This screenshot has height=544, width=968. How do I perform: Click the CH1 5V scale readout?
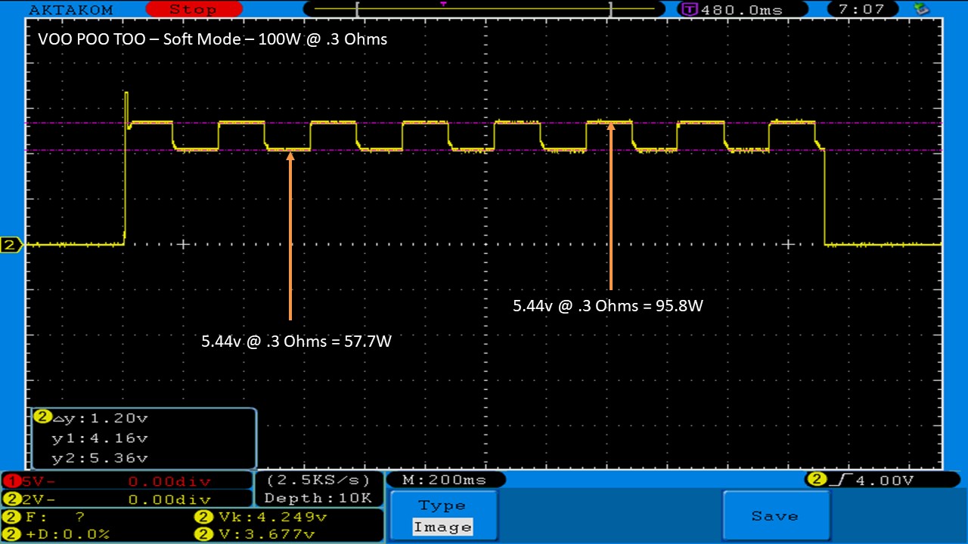point(127,481)
